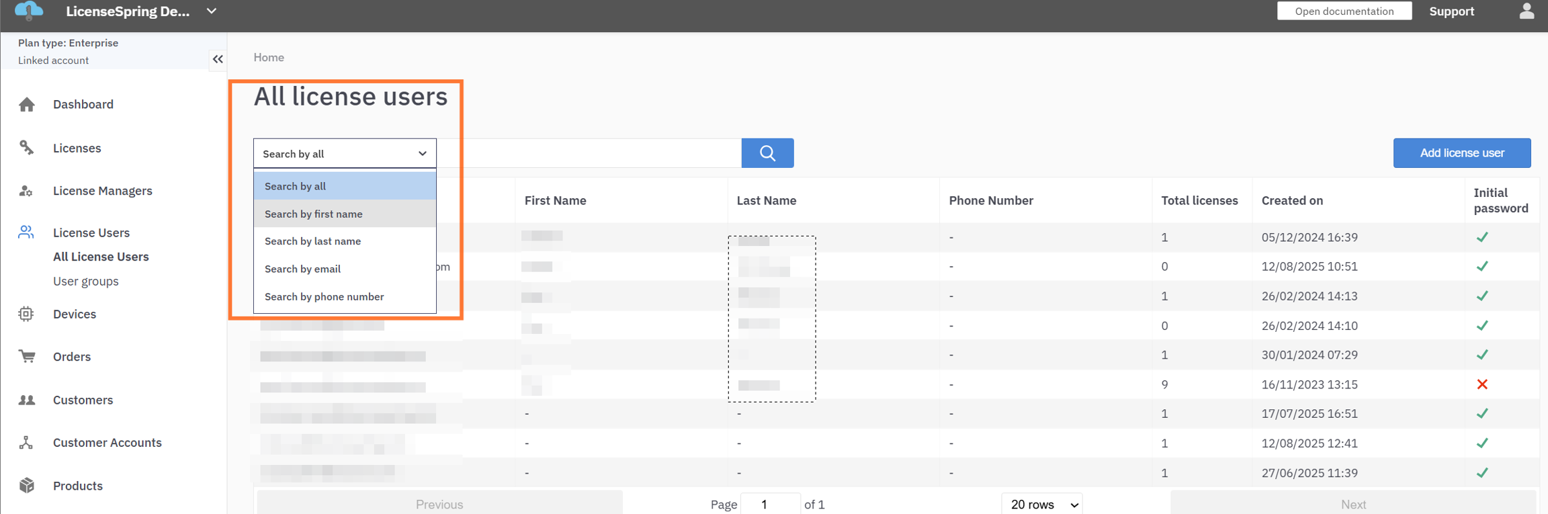
Task: Open User groups in sidebar
Action: (x=86, y=281)
